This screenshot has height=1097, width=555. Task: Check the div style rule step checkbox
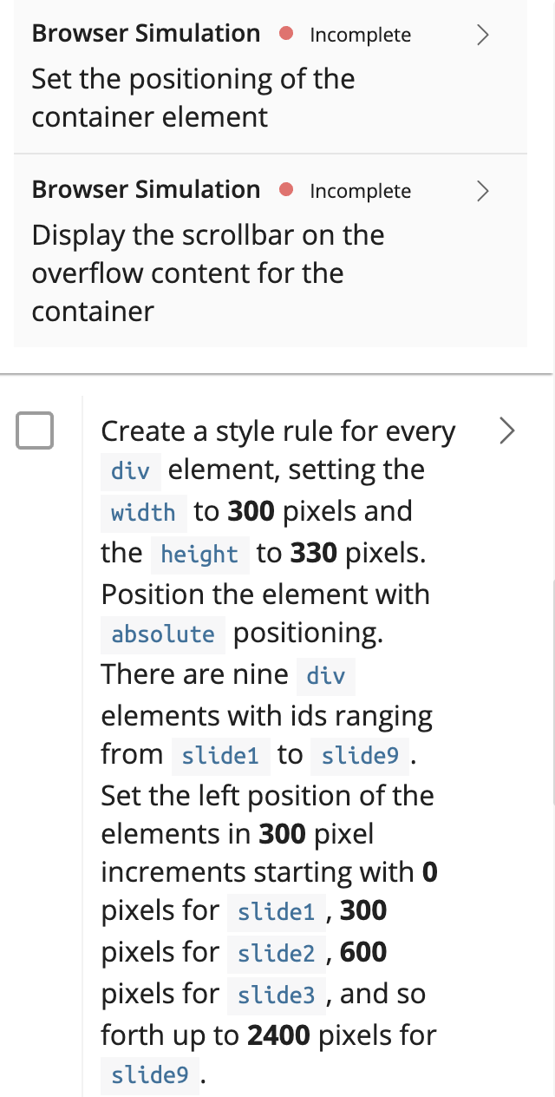[x=35, y=430]
